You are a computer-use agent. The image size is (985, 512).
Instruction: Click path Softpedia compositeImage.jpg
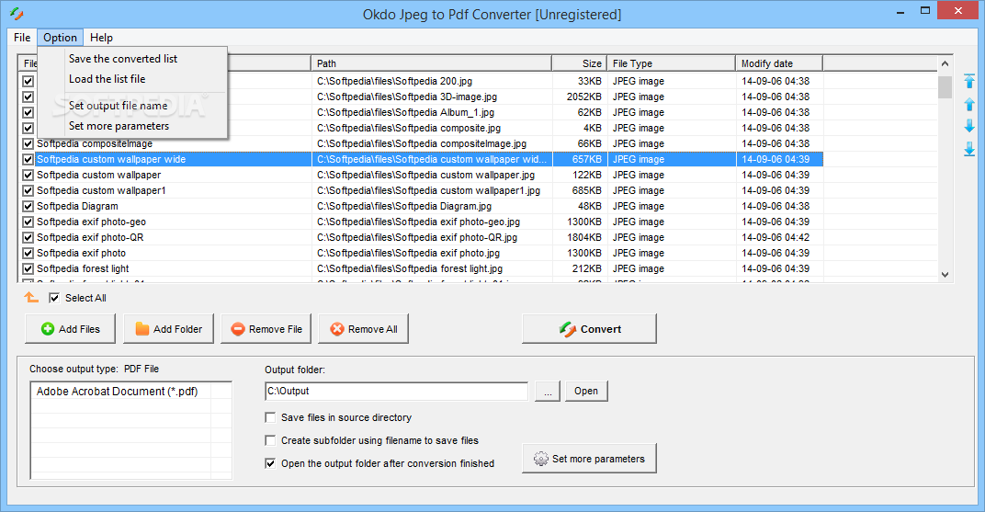(422, 144)
